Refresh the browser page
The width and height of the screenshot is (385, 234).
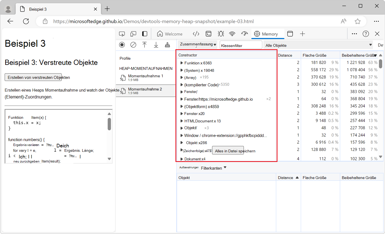click(26, 21)
